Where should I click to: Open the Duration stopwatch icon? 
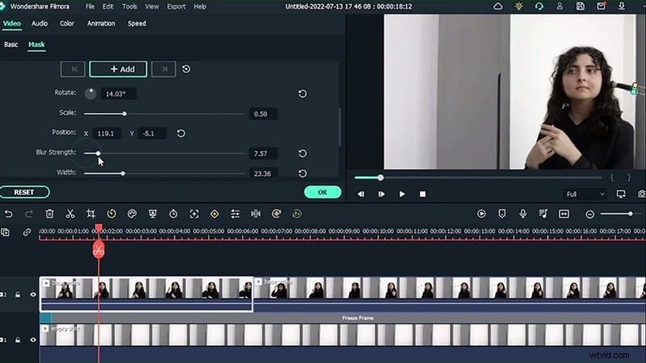[x=173, y=214]
